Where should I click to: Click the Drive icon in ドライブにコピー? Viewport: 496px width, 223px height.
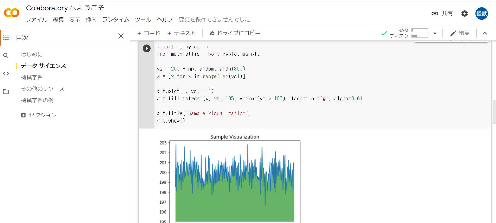tap(212, 33)
